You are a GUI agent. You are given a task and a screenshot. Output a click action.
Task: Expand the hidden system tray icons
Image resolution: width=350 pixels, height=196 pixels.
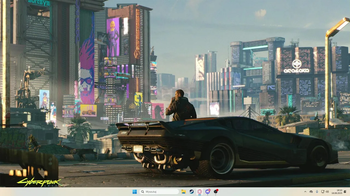coord(305,192)
